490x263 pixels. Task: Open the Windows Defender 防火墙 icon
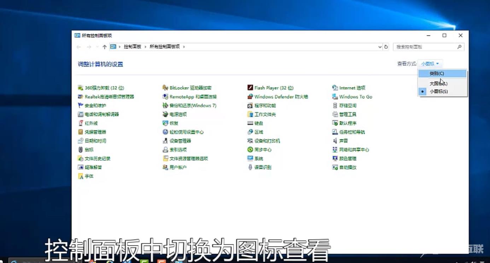[x=250, y=97]
